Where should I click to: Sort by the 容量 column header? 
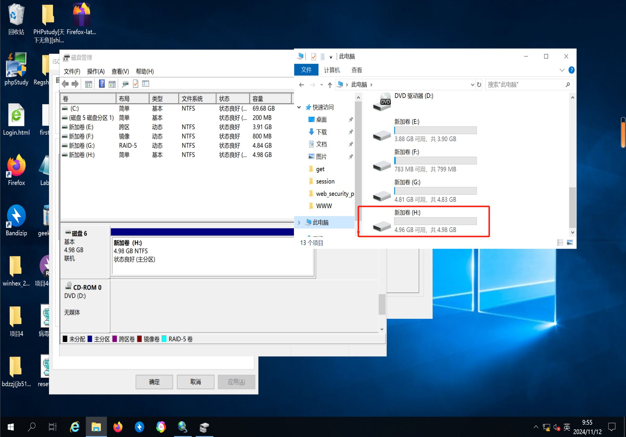(270, 98)
